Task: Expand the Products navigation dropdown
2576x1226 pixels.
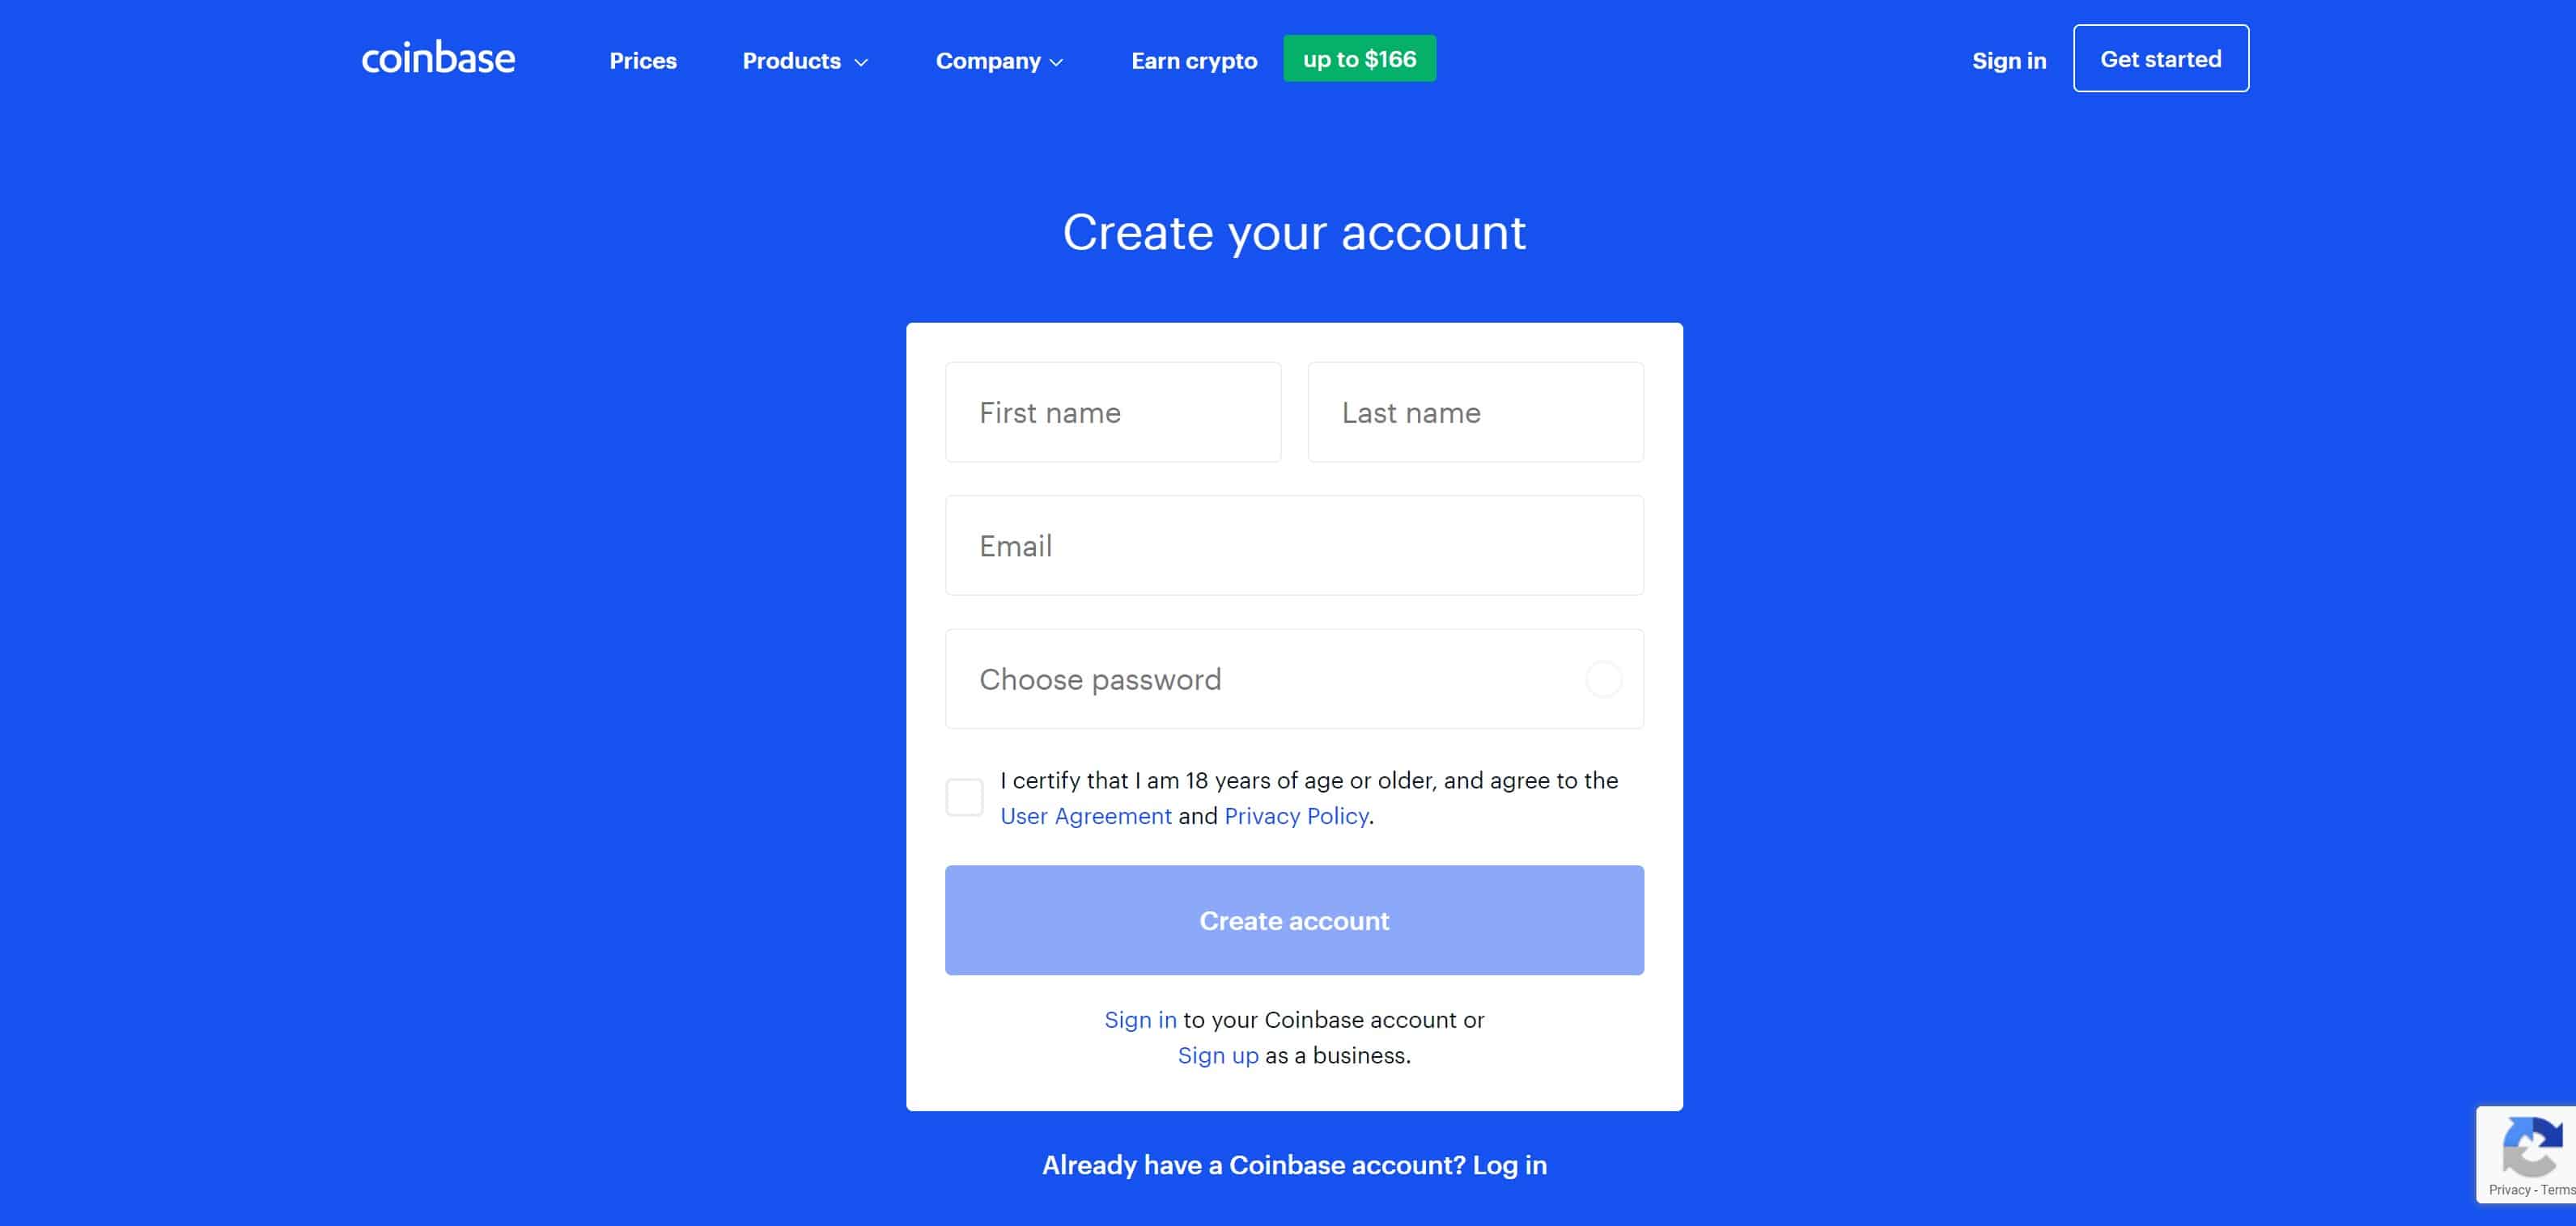Action: pyautogui.click(x=805, y=61)
